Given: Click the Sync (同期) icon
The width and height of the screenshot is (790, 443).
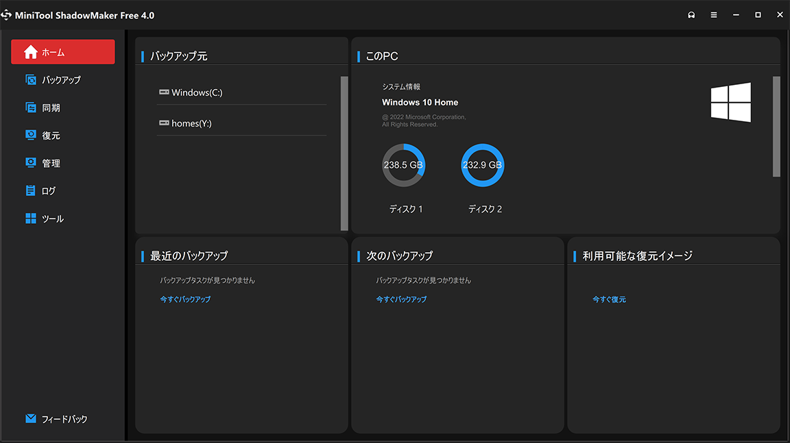Looking at the screenshot, I should point(31,107).
